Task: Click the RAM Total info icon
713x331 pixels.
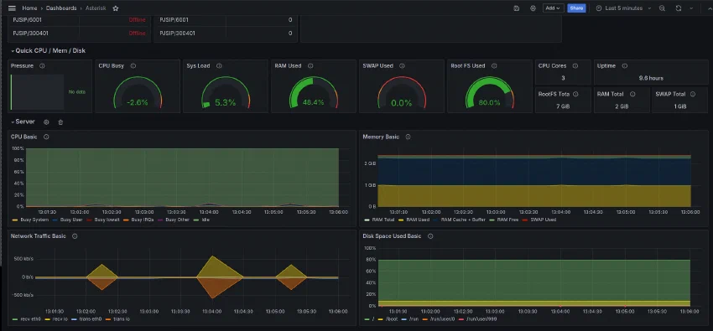Action: (x=632, y=94)
